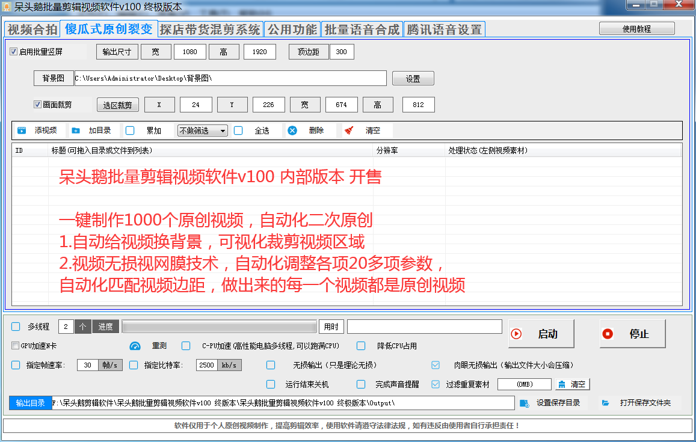The width and height of the screenshot is (696, 442).
Task: Click the 打开保存文件夹 folder icon
Action: pos(605,403)
